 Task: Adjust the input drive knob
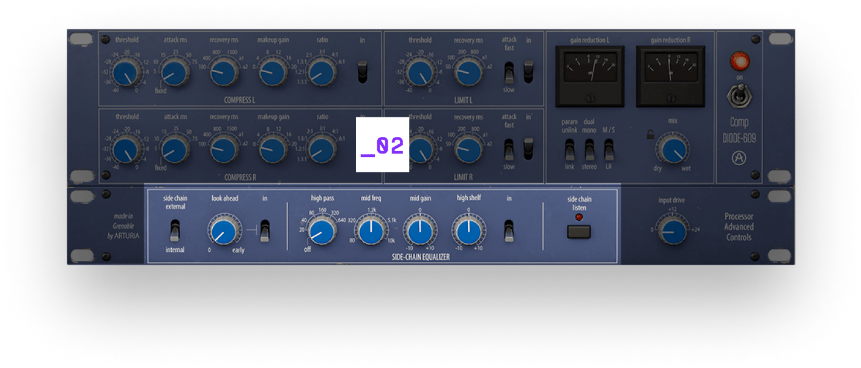(x=671, y=231)
